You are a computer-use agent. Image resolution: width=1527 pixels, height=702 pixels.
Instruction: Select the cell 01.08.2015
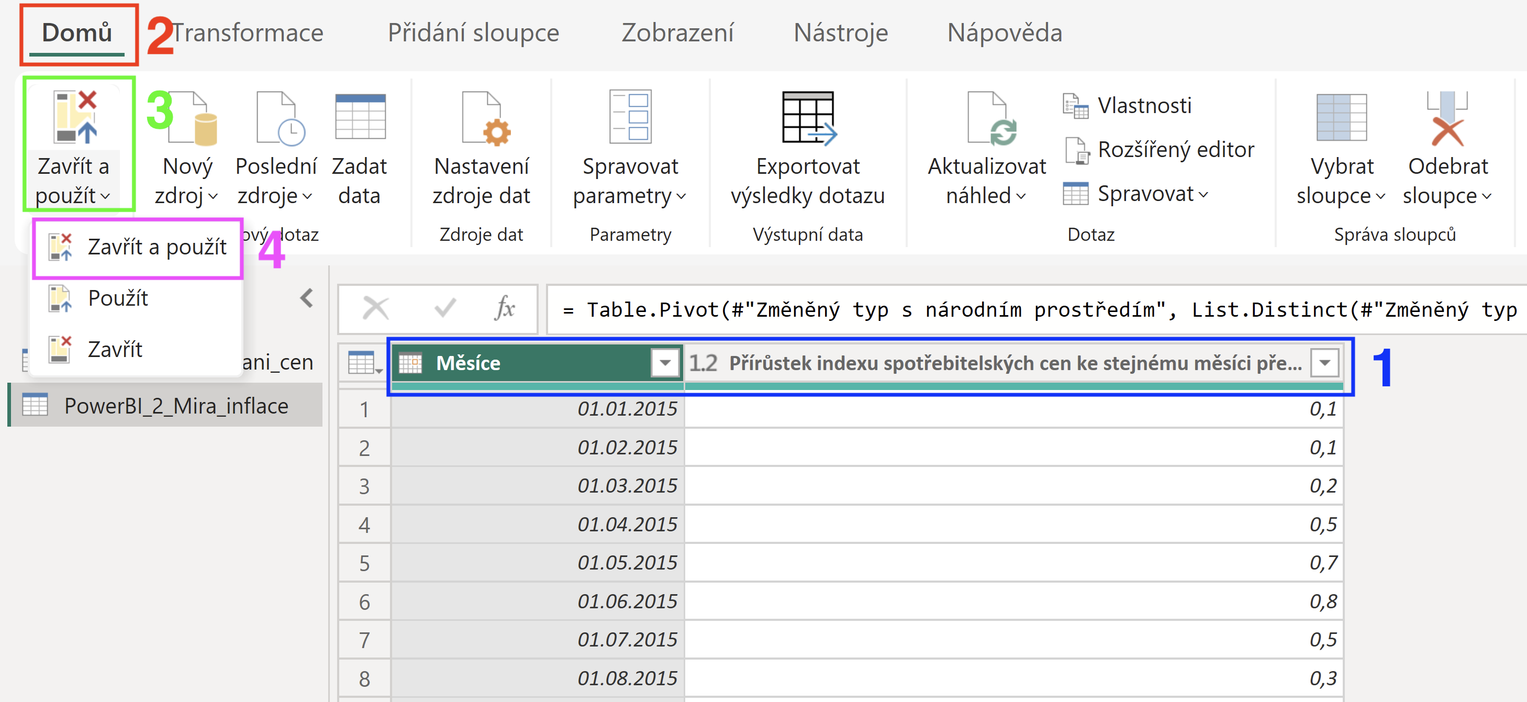(538, 678)
